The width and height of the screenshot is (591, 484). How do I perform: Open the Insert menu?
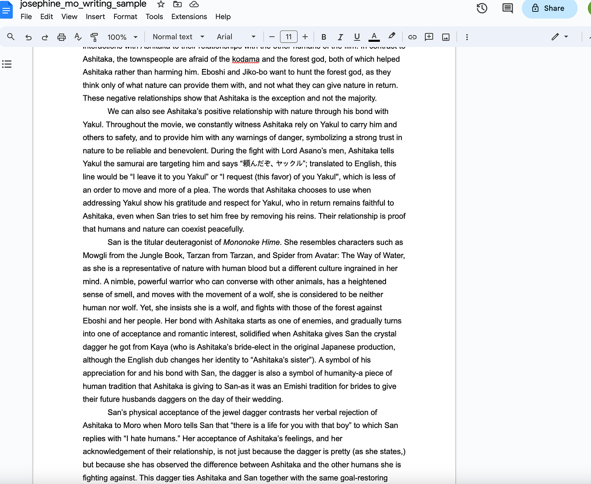[x=95, y=17]
